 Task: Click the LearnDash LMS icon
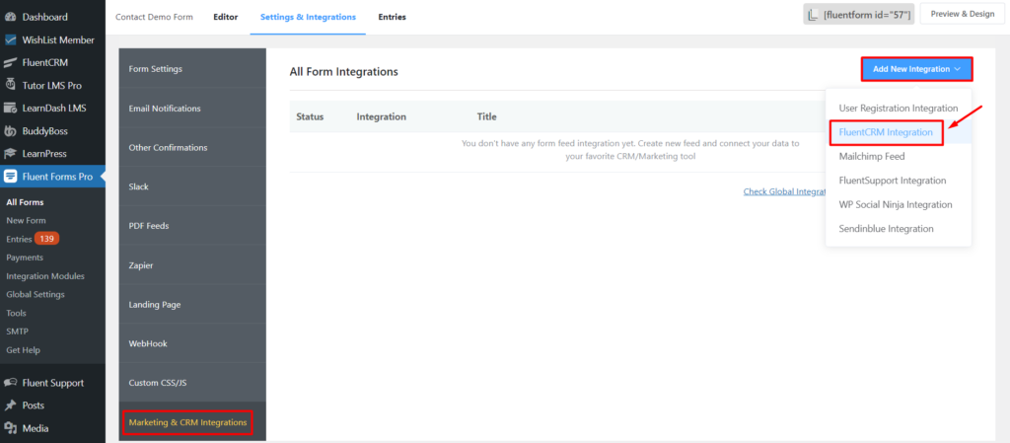pyautogui.click(x=10, y=109)
